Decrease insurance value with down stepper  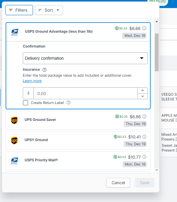click(x=143, y=96)
